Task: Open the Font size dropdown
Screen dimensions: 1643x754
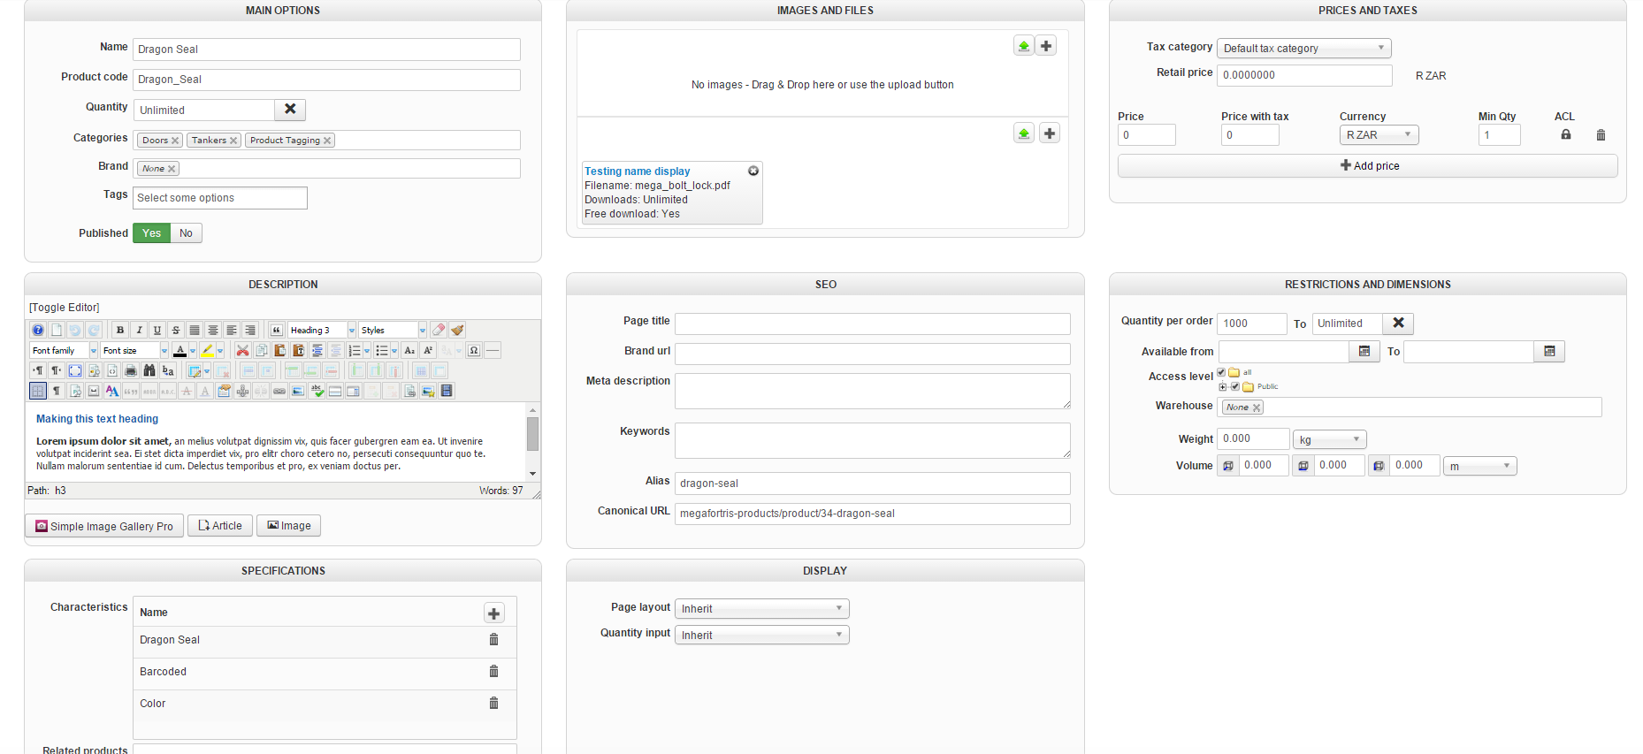Action: 134,350
